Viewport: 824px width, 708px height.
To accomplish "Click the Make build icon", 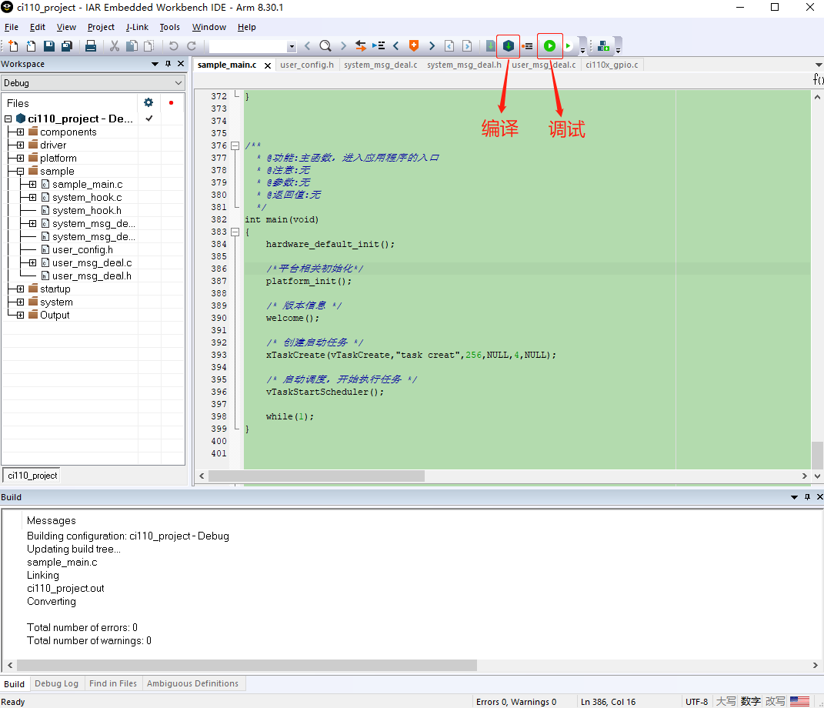I will (508, 46).
